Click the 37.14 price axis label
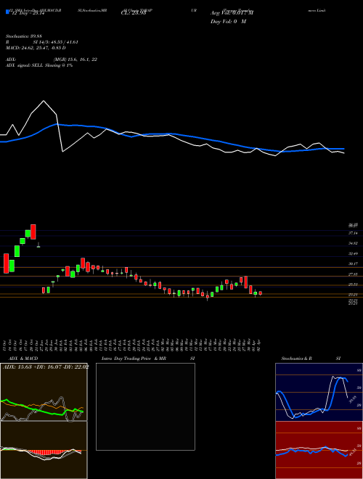The width and height of the screenshot is (363, 479). 353,233
